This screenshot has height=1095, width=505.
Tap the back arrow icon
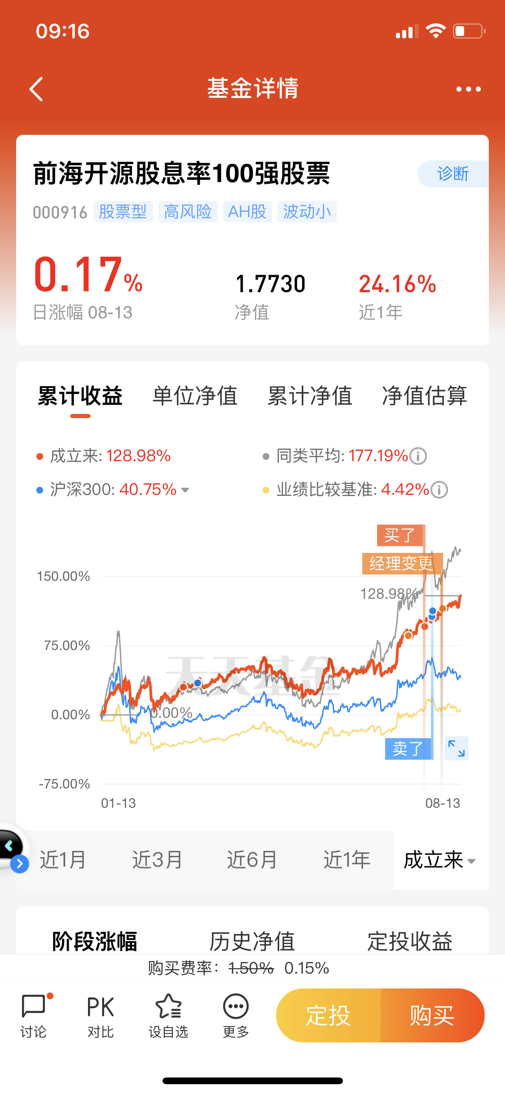point(37,89)
